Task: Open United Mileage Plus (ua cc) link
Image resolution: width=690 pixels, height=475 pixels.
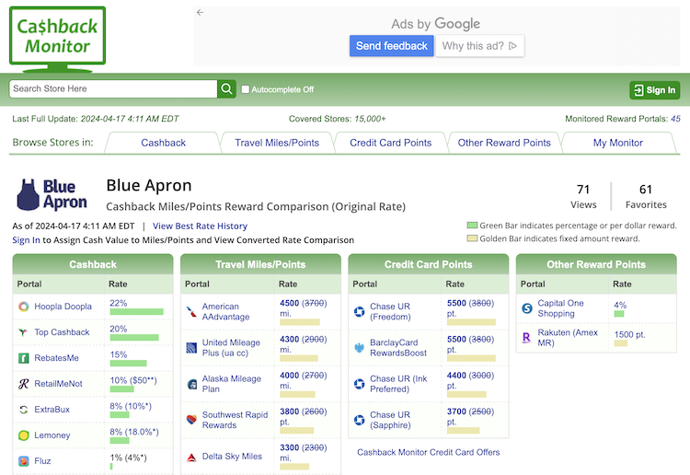Action: point(231,348)
